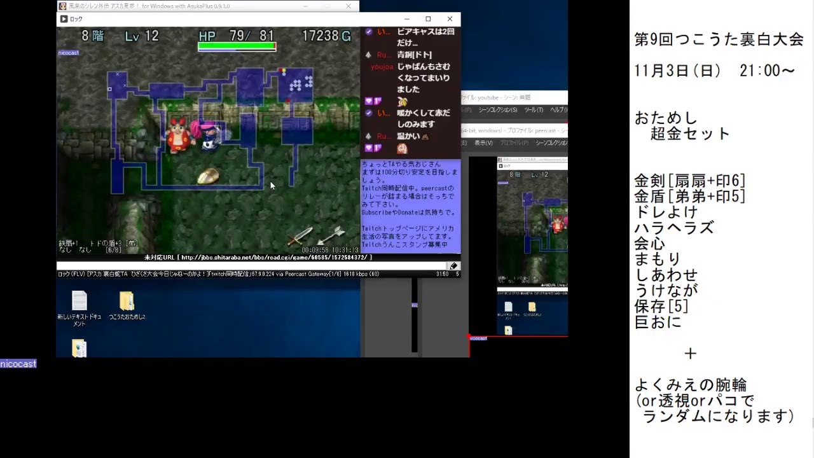Click the sword icon in the game HUD

300,236
